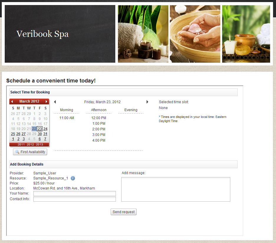The width and height of the screenshot is (276, 243).
Task: Jump to year 2011 in calendar footer
Action: (x=21, y=145)
